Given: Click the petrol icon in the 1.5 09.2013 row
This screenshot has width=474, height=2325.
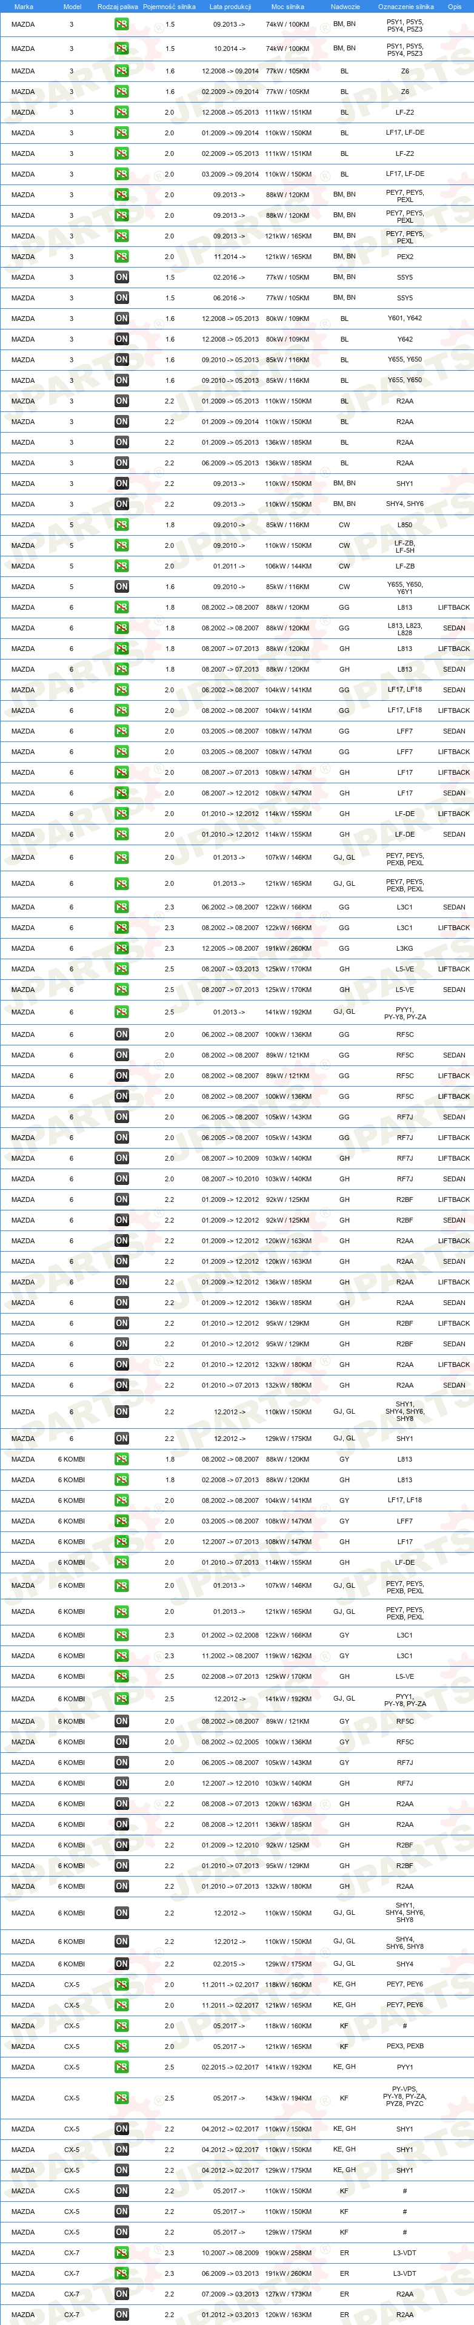Looking at the screenshot, I should 122,24.
